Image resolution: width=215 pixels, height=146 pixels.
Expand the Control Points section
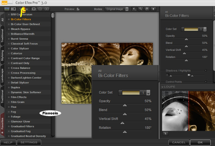[x=206, y=82]
